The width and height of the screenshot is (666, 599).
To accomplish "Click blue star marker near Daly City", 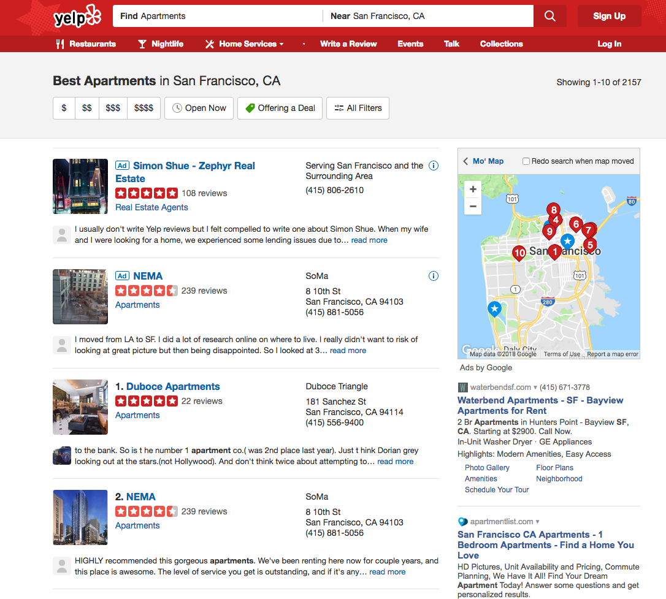I will (x=494, y=309).
